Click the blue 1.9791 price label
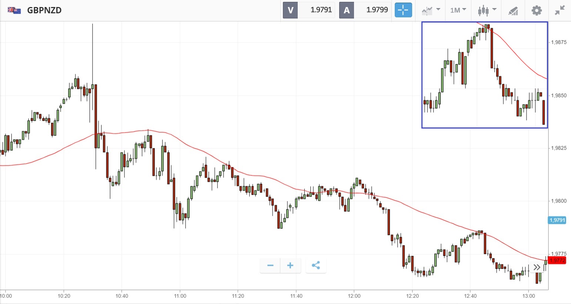The height and width of the screenshot is (304, 571). click(x=557, y=220)
